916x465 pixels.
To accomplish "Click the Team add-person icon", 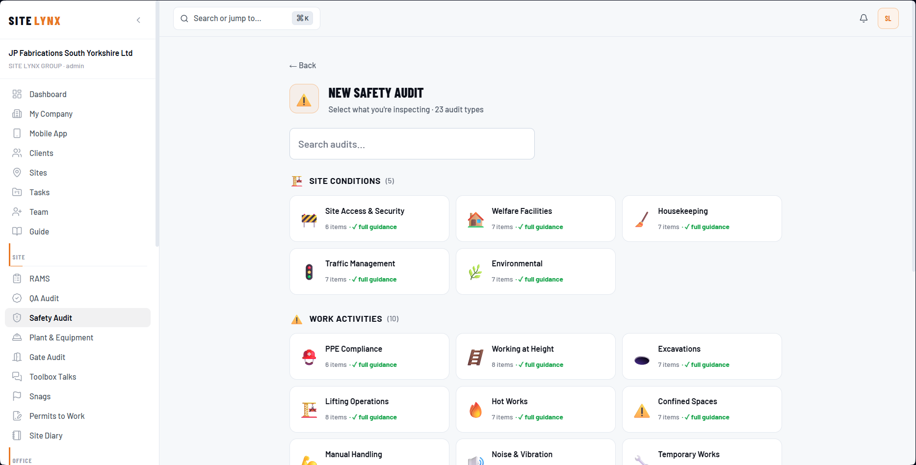I will click(x=17, y=212).
